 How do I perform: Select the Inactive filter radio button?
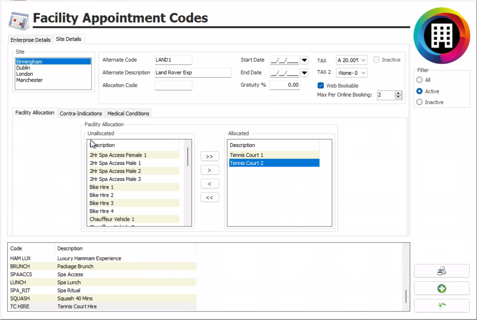[x=420, y=102]
